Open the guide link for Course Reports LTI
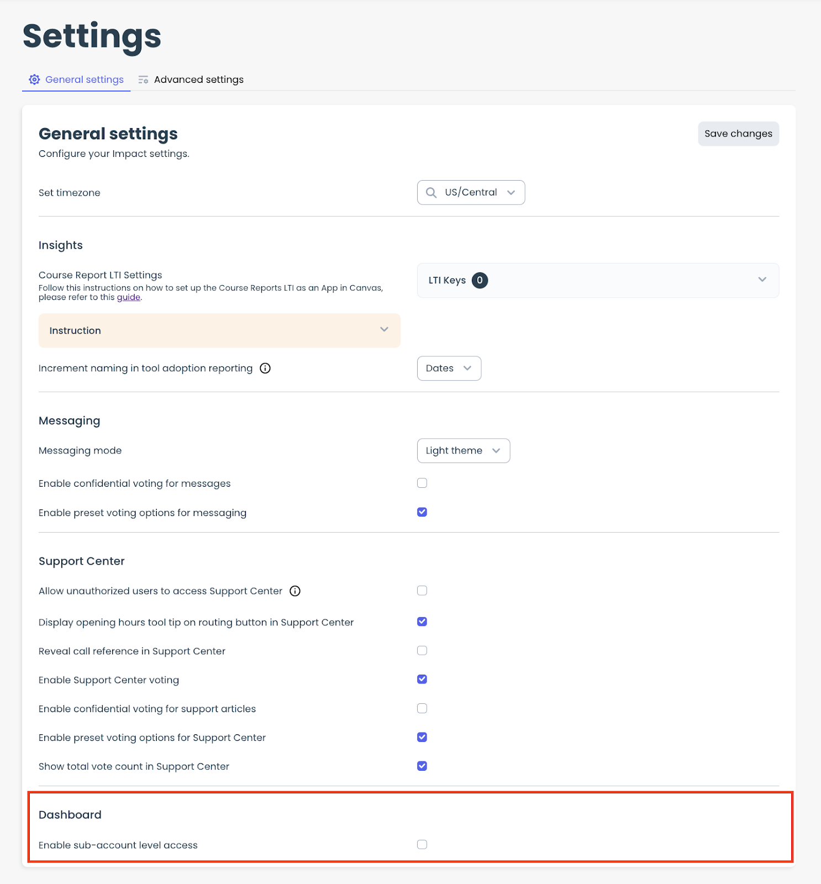Screen dimensions: 821x884 point(128,297)
